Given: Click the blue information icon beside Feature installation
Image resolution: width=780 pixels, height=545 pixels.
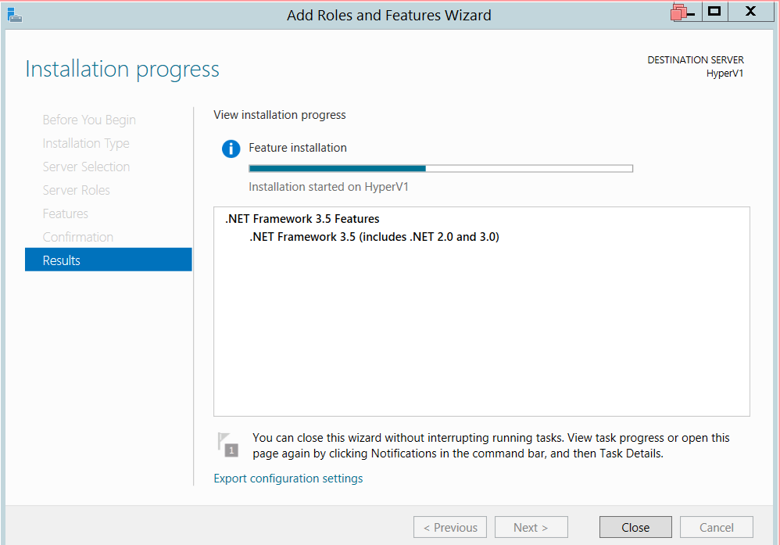Looking at the screenshot, I should pyautogui.click(x=231, y=149).
